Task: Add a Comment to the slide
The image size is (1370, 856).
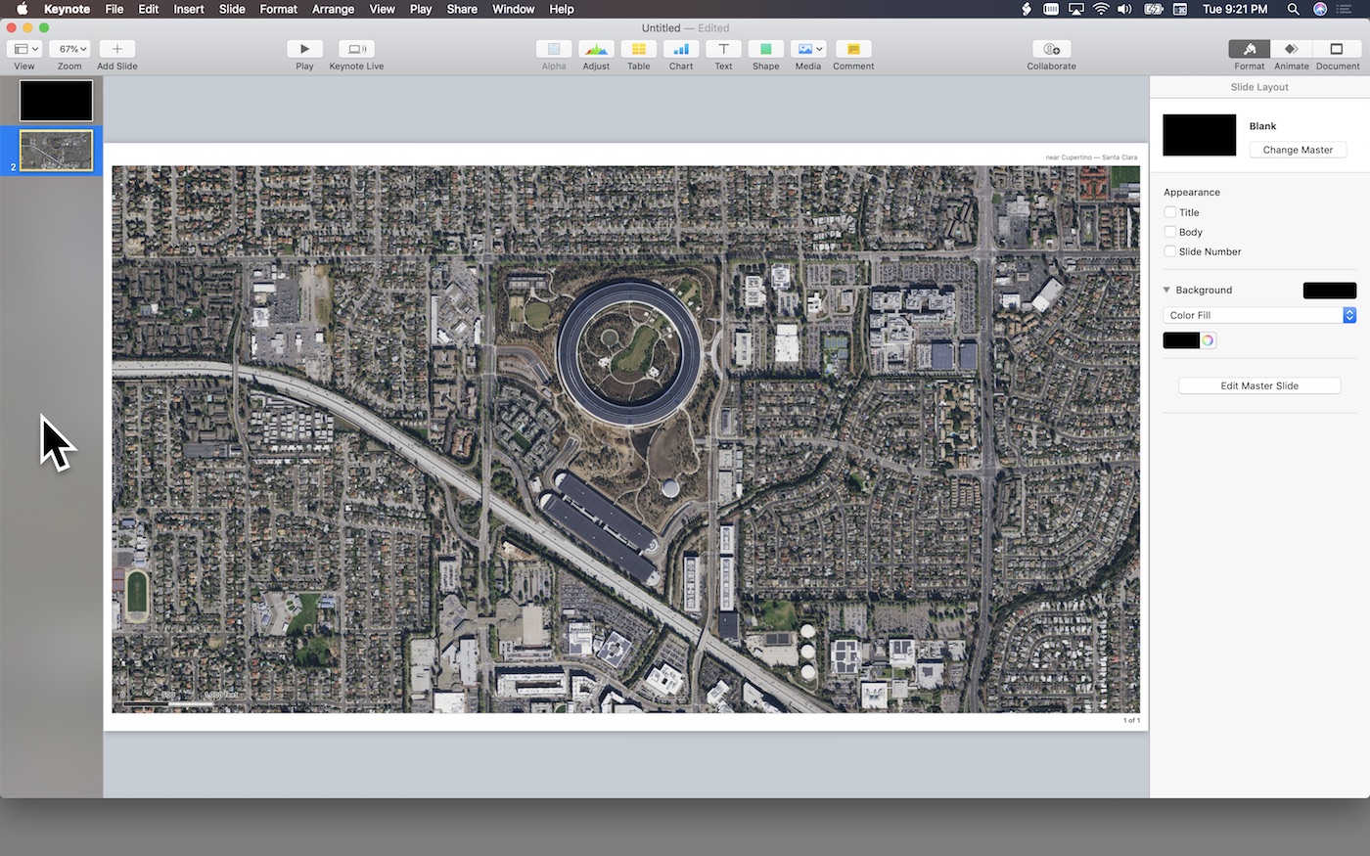Action: coord(853,49)
